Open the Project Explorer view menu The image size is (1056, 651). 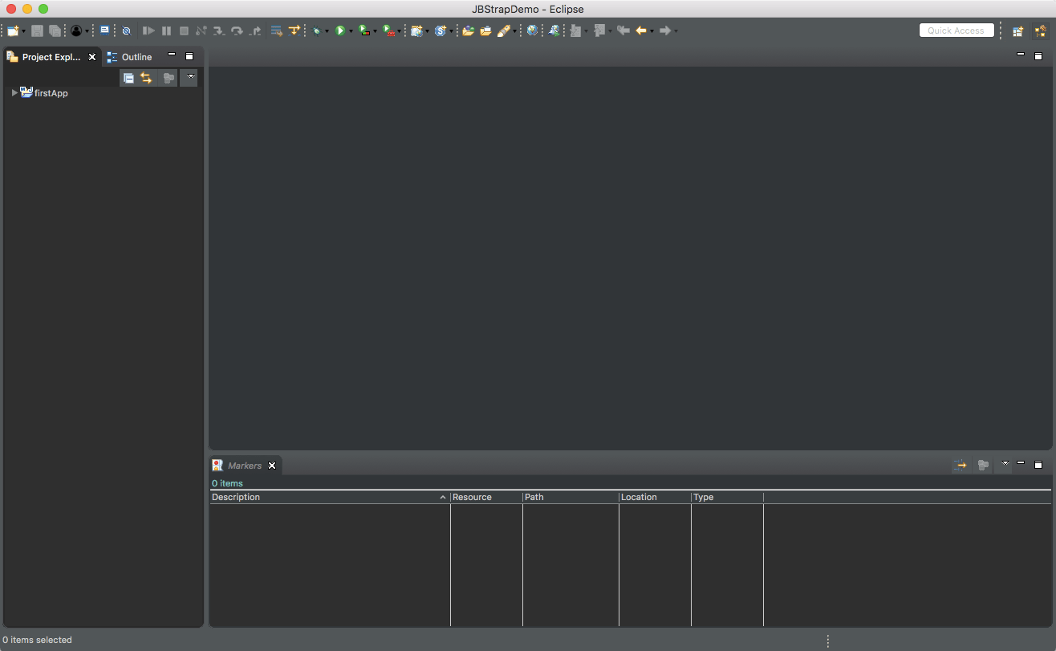tap(189, 78)
